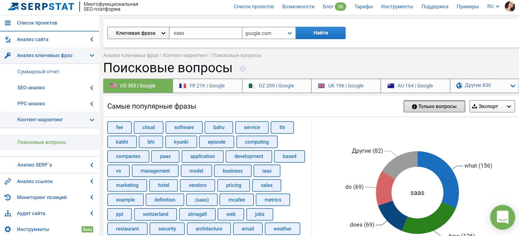Click the link chain icon for Анализ ссылок
The width and height of the screenshot is (519, 236).
(8, 181)
